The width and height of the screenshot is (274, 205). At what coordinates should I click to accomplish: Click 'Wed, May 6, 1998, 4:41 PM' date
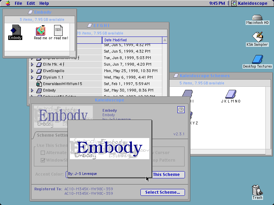128,77
